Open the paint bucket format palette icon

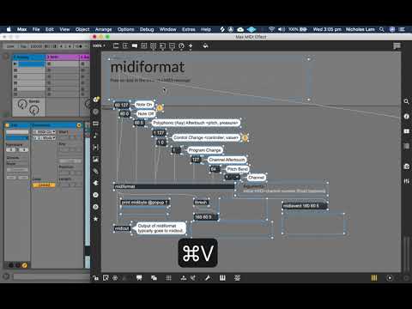coord(205,45)
